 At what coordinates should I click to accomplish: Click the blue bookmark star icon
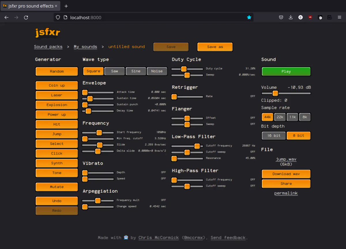tap(249, 18)
